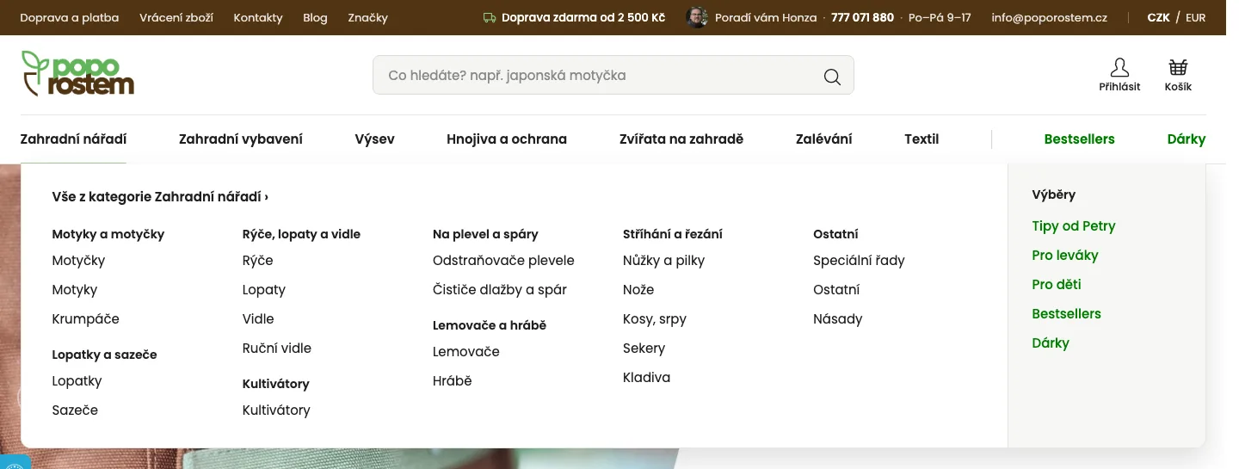Select Motyčky subcategory
Screen dimensions: 1239x469
78,260
